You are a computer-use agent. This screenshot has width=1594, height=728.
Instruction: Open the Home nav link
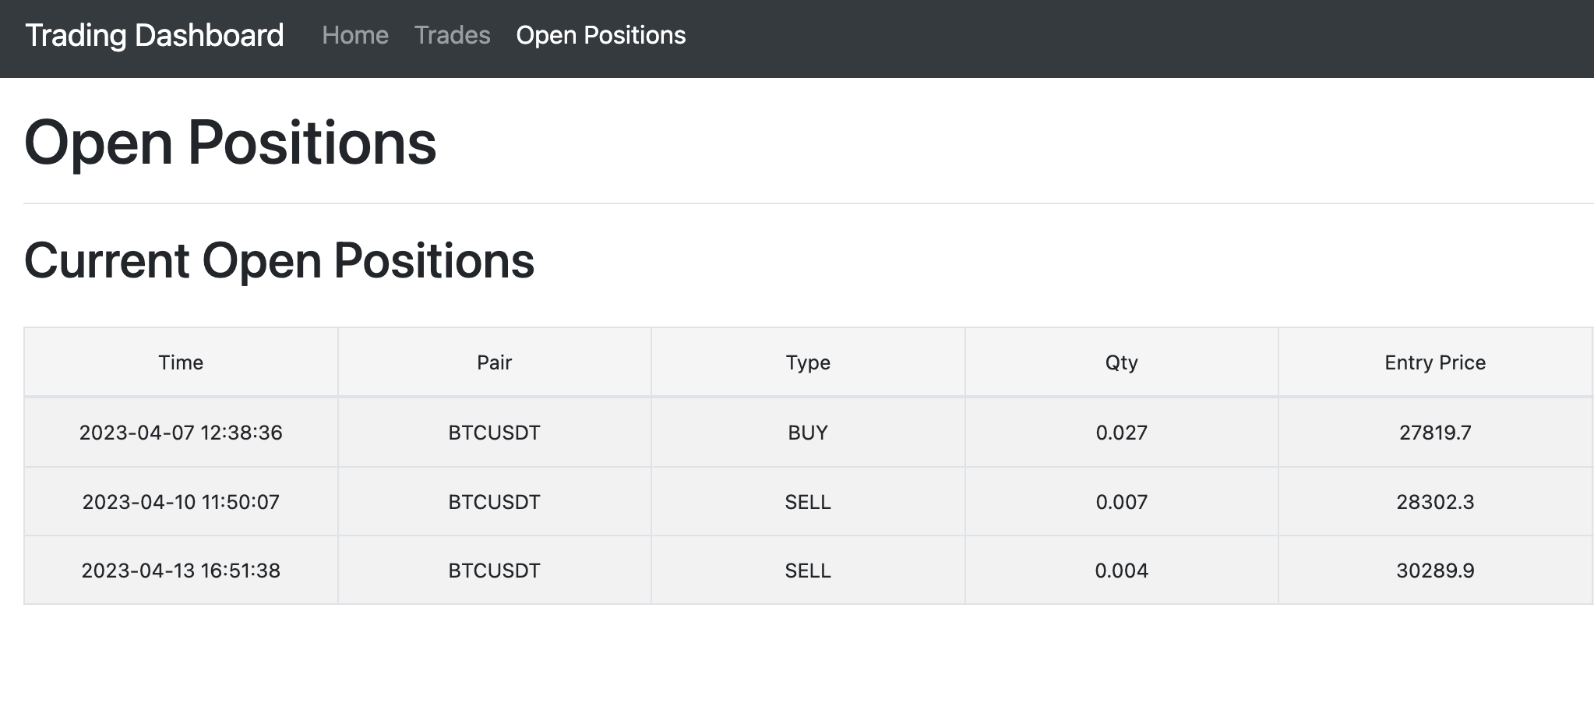[x=355, y=36]
